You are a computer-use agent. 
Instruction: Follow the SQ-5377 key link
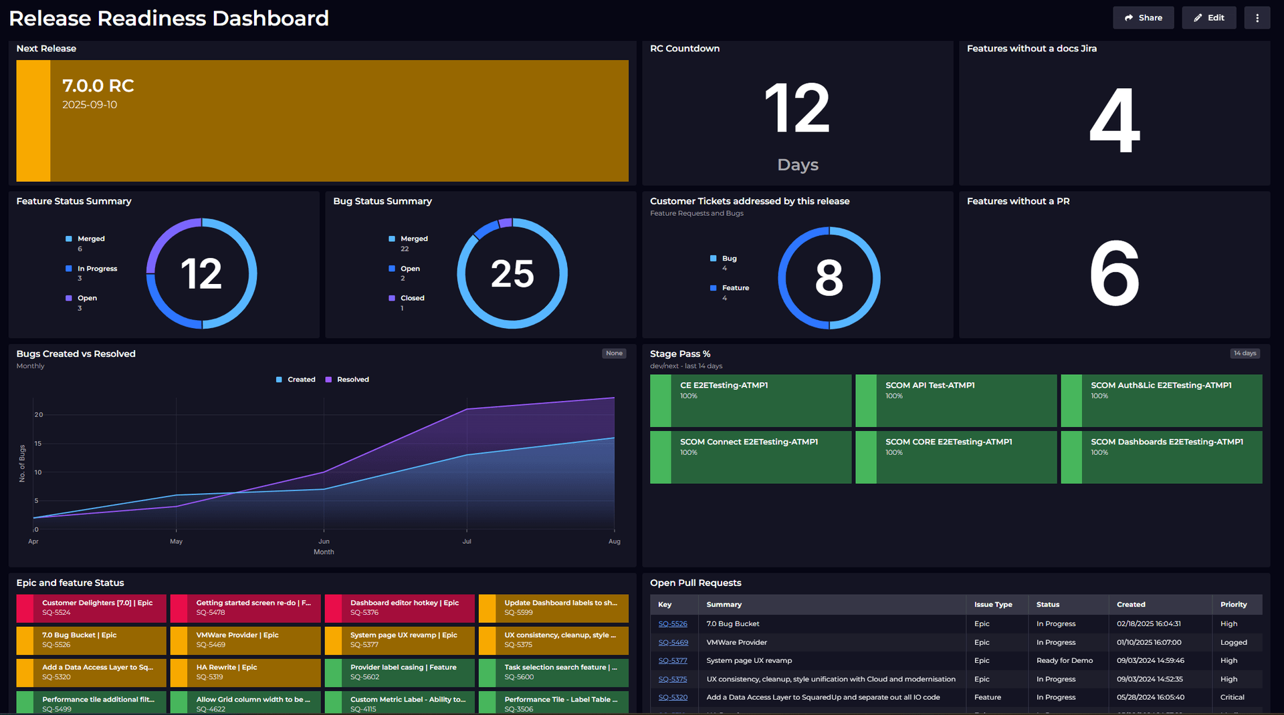point(672,660)
